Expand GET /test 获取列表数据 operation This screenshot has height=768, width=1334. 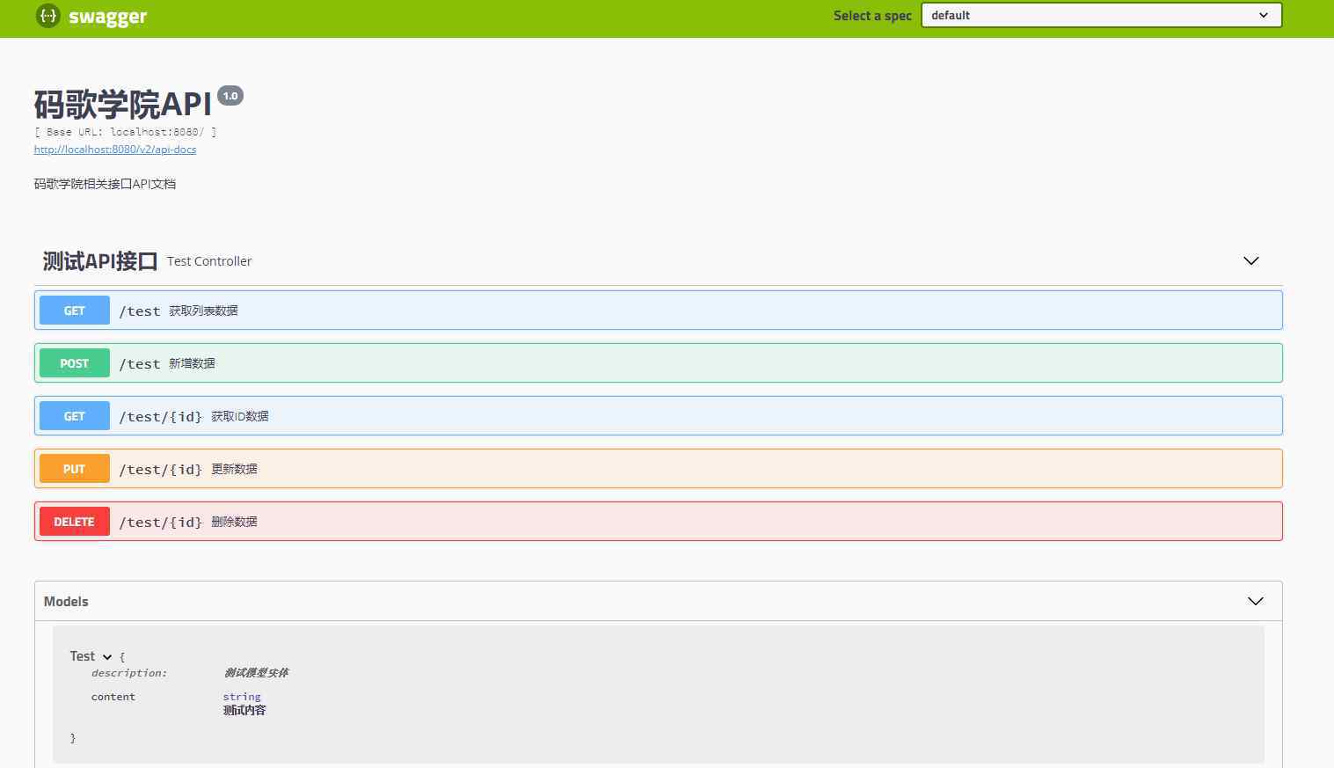tap(658, 311)
